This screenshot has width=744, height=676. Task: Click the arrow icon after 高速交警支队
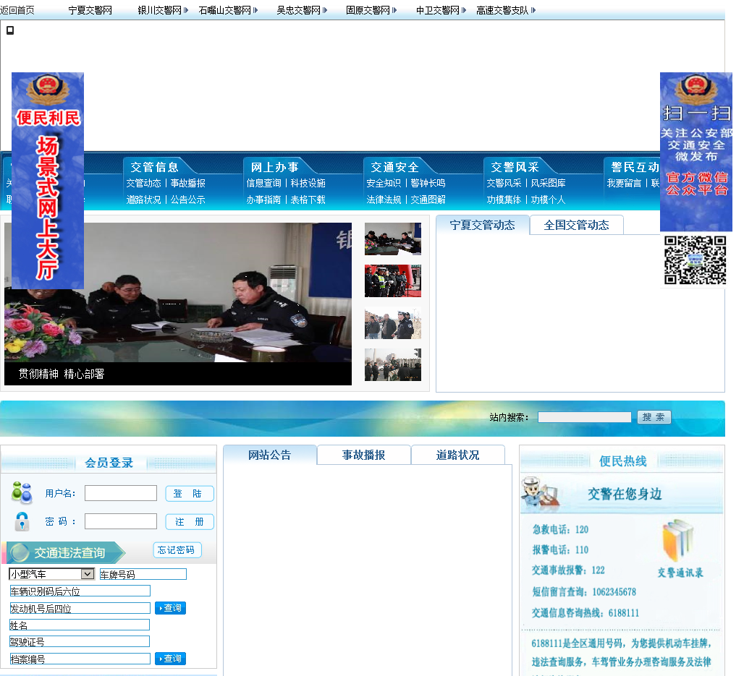pos(533,10)
